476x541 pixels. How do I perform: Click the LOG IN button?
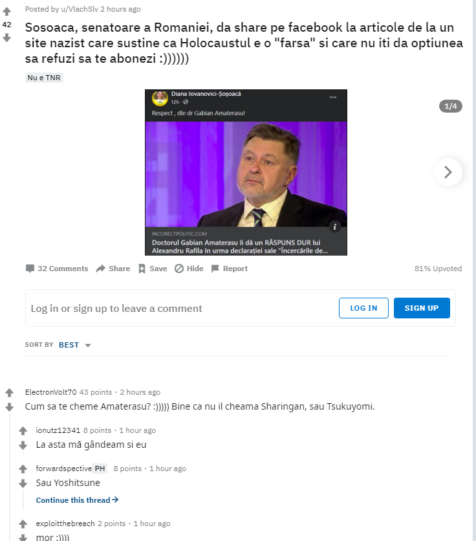click(363, 308)
